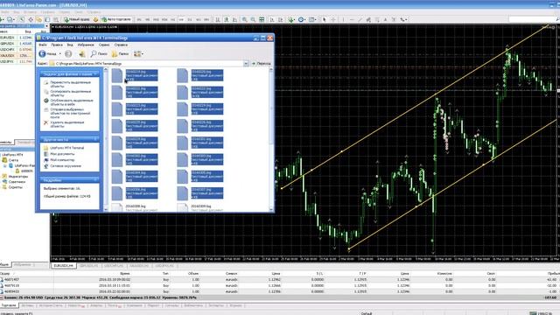Click the chart zoom in magnifier
Viewport: 560px width, 315px height.
[245, 19]
